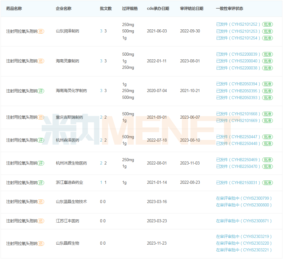This screenshot has width=283, height=259.
Task: Click the 审评结论日期 column header
Action: [191, 9]
